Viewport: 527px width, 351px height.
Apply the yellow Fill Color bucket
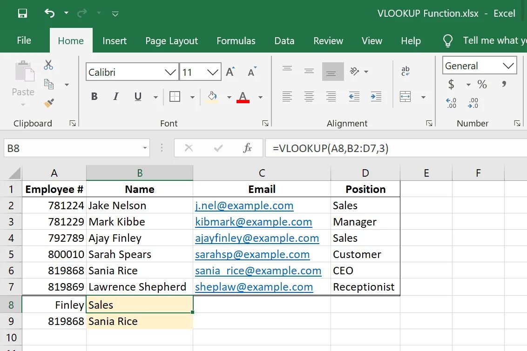[x=212, y=97]
